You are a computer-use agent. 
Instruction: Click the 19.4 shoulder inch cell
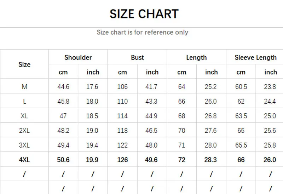92,145
